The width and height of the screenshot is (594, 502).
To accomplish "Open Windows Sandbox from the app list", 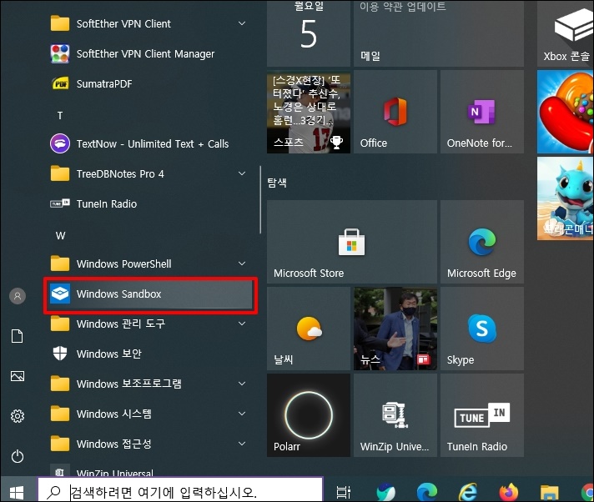I will pos(150,294).
